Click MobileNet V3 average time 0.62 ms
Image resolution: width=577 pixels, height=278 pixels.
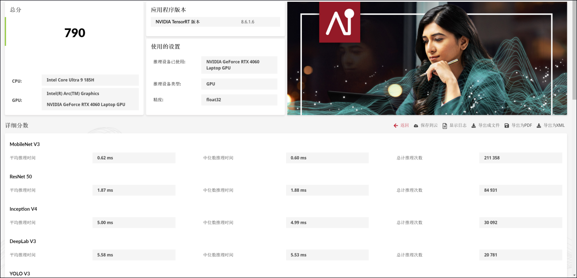[134, 158]
